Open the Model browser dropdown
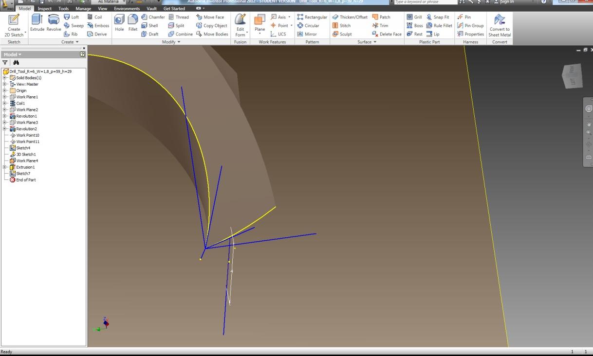Screen dimensions: 593x356 (x=13, y=54)
